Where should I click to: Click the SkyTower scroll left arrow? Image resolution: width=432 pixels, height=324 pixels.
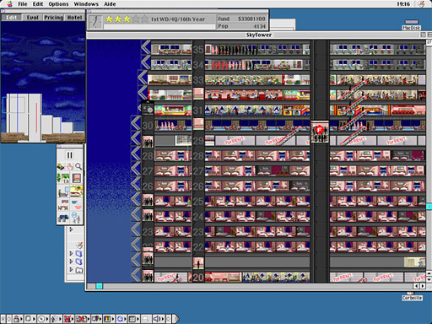(x=417, y=286)
